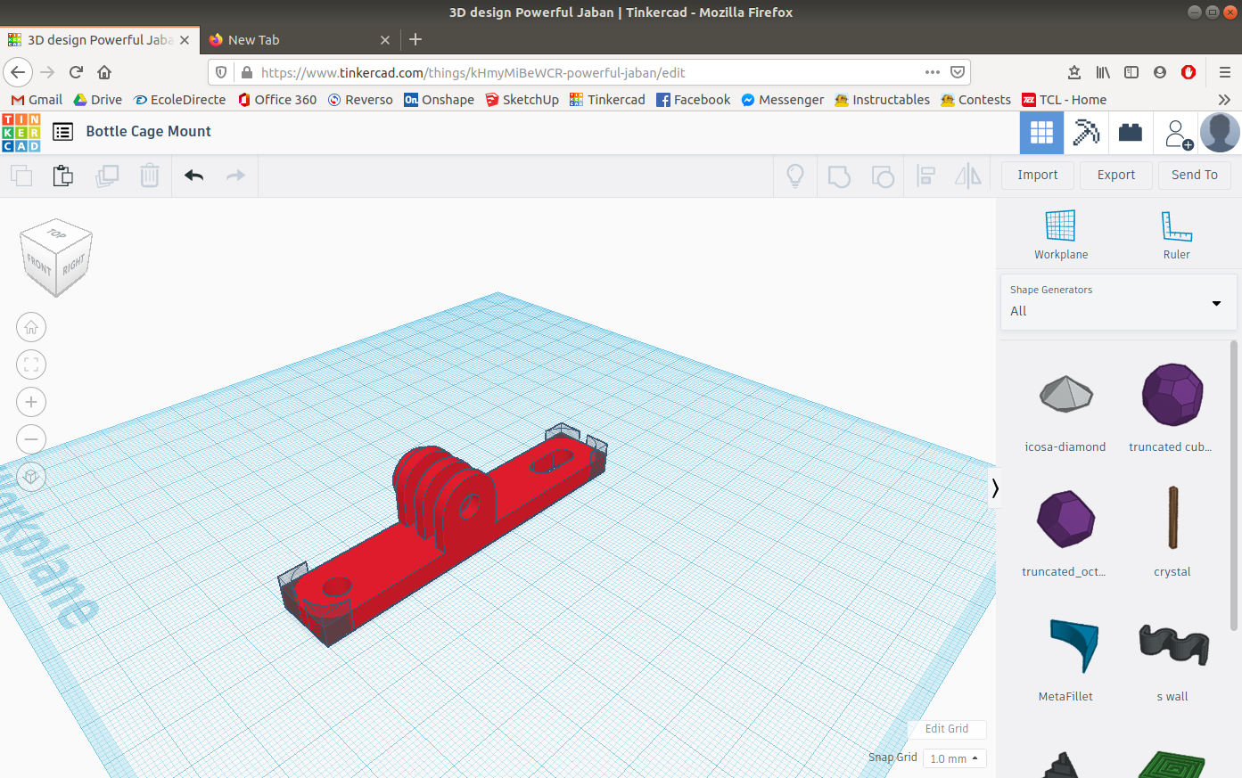Image resolution: width=1242 pixels, height=778 pixels.
Task: Collapse the shapes panel with chevron
Action: click(x=995, y=488)
